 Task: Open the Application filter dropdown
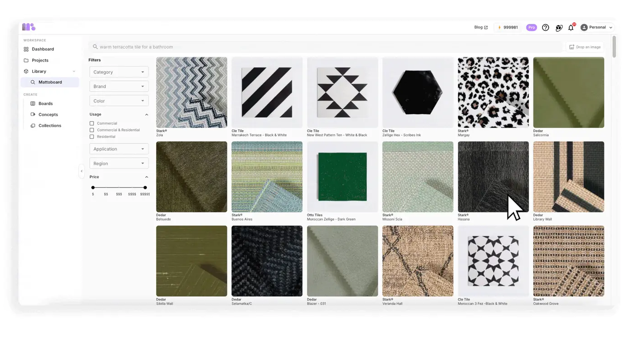tap(119, 149)
